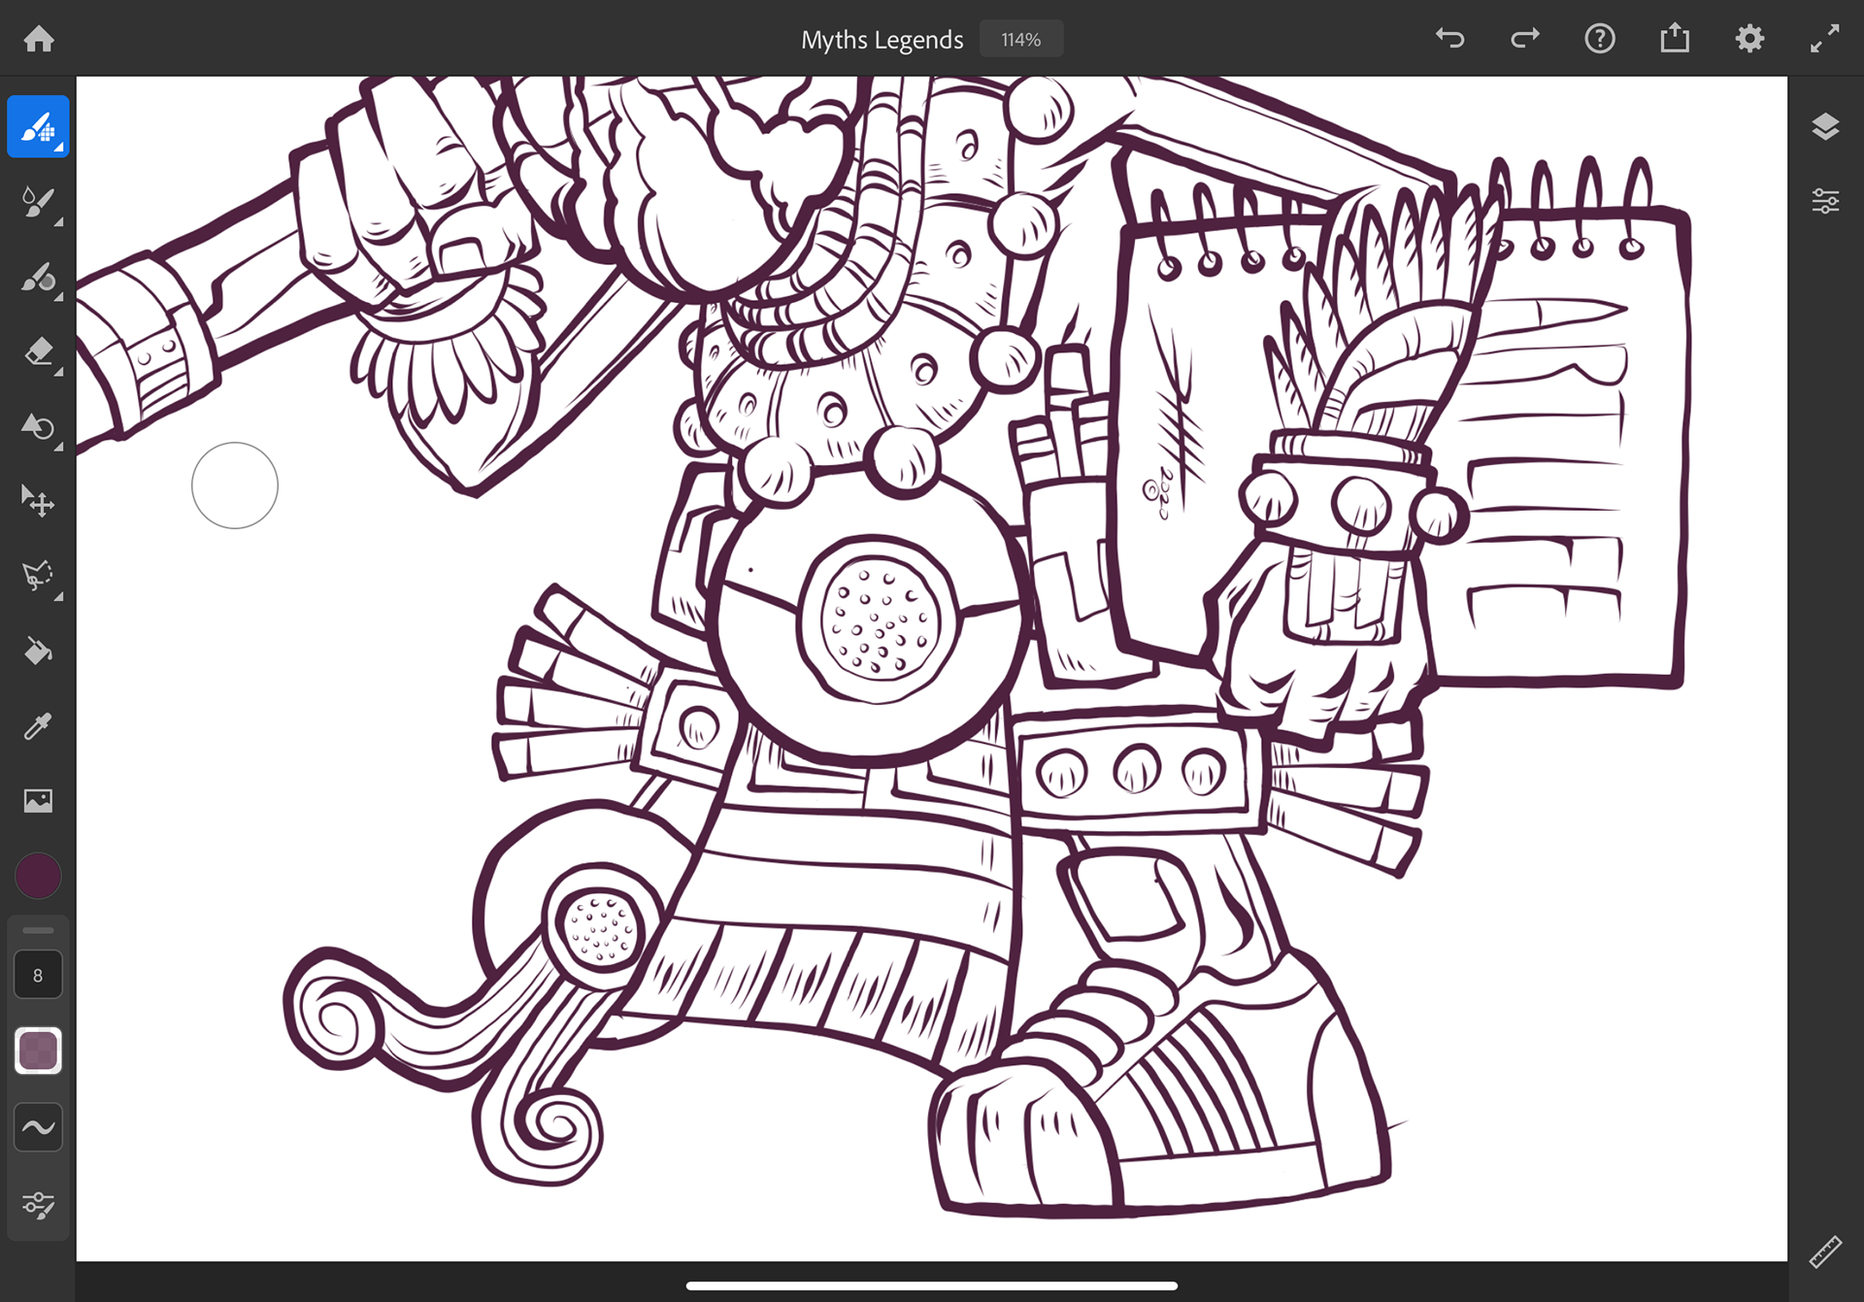Open brush settings panel at bottom
1864x1302 pixels.
click(38, 1205)
